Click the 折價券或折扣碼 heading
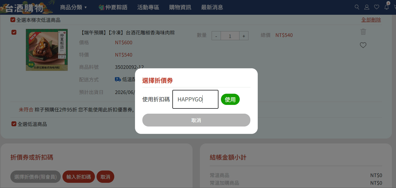Viewport: 396px width, 188px height. (32, 157)
